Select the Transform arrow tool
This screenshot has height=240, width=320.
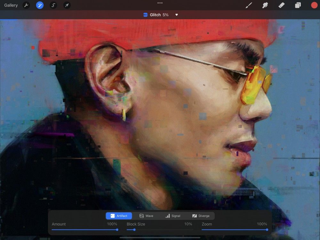(x=67, y=5)
